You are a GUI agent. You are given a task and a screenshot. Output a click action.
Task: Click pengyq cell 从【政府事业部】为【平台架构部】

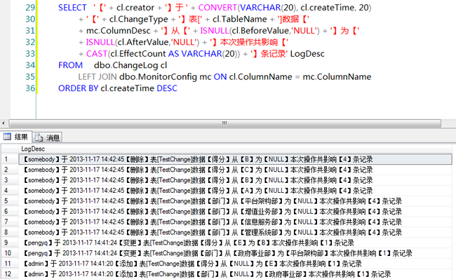[235, 253]
